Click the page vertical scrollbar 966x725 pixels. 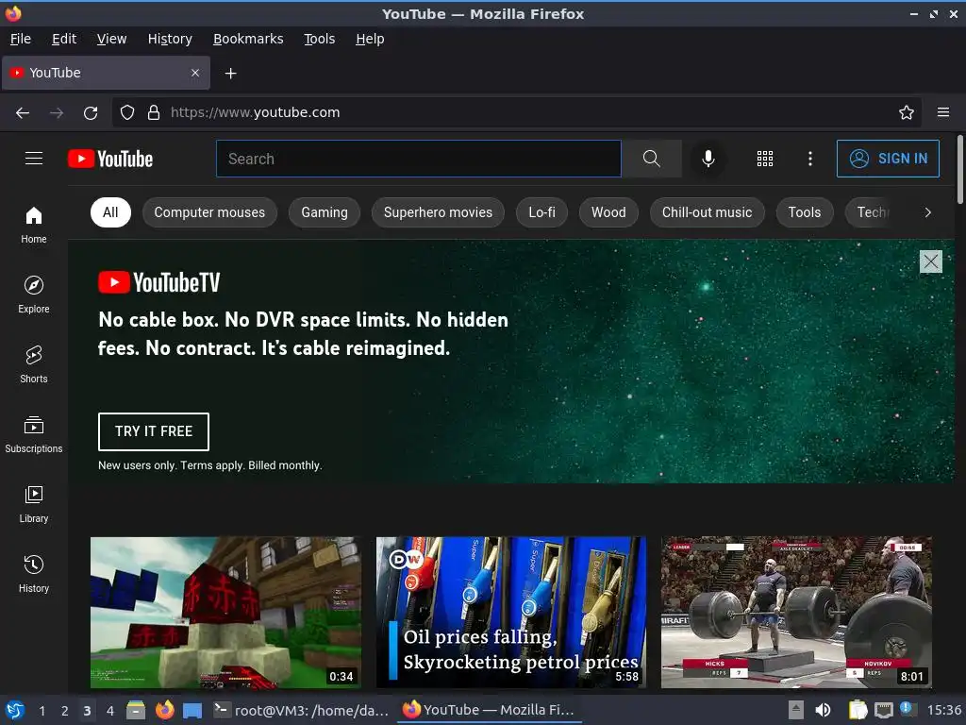tap(959, 170)
